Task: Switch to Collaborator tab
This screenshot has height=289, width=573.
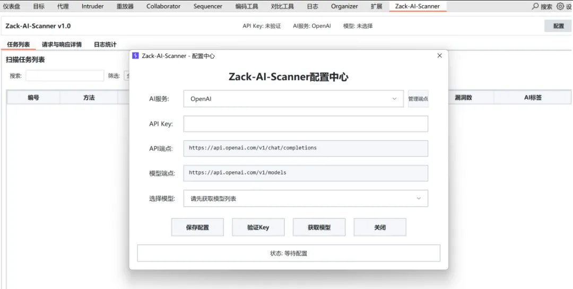Action: pyautogui.click(x=163, y=6)
